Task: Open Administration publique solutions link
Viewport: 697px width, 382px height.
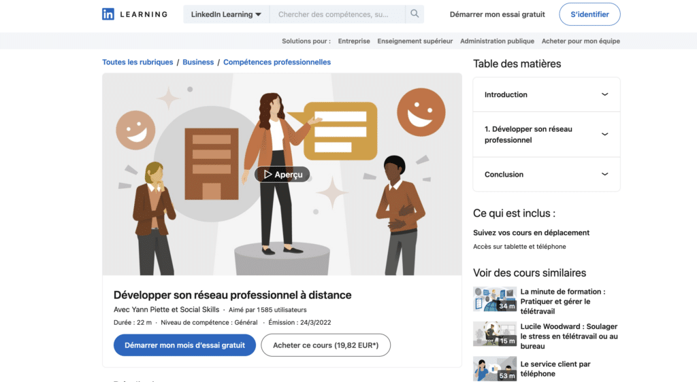Action: pyautogui.click(x=497, y=41)
